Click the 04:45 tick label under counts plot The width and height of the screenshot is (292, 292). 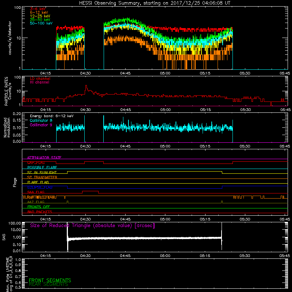[125, 73]
